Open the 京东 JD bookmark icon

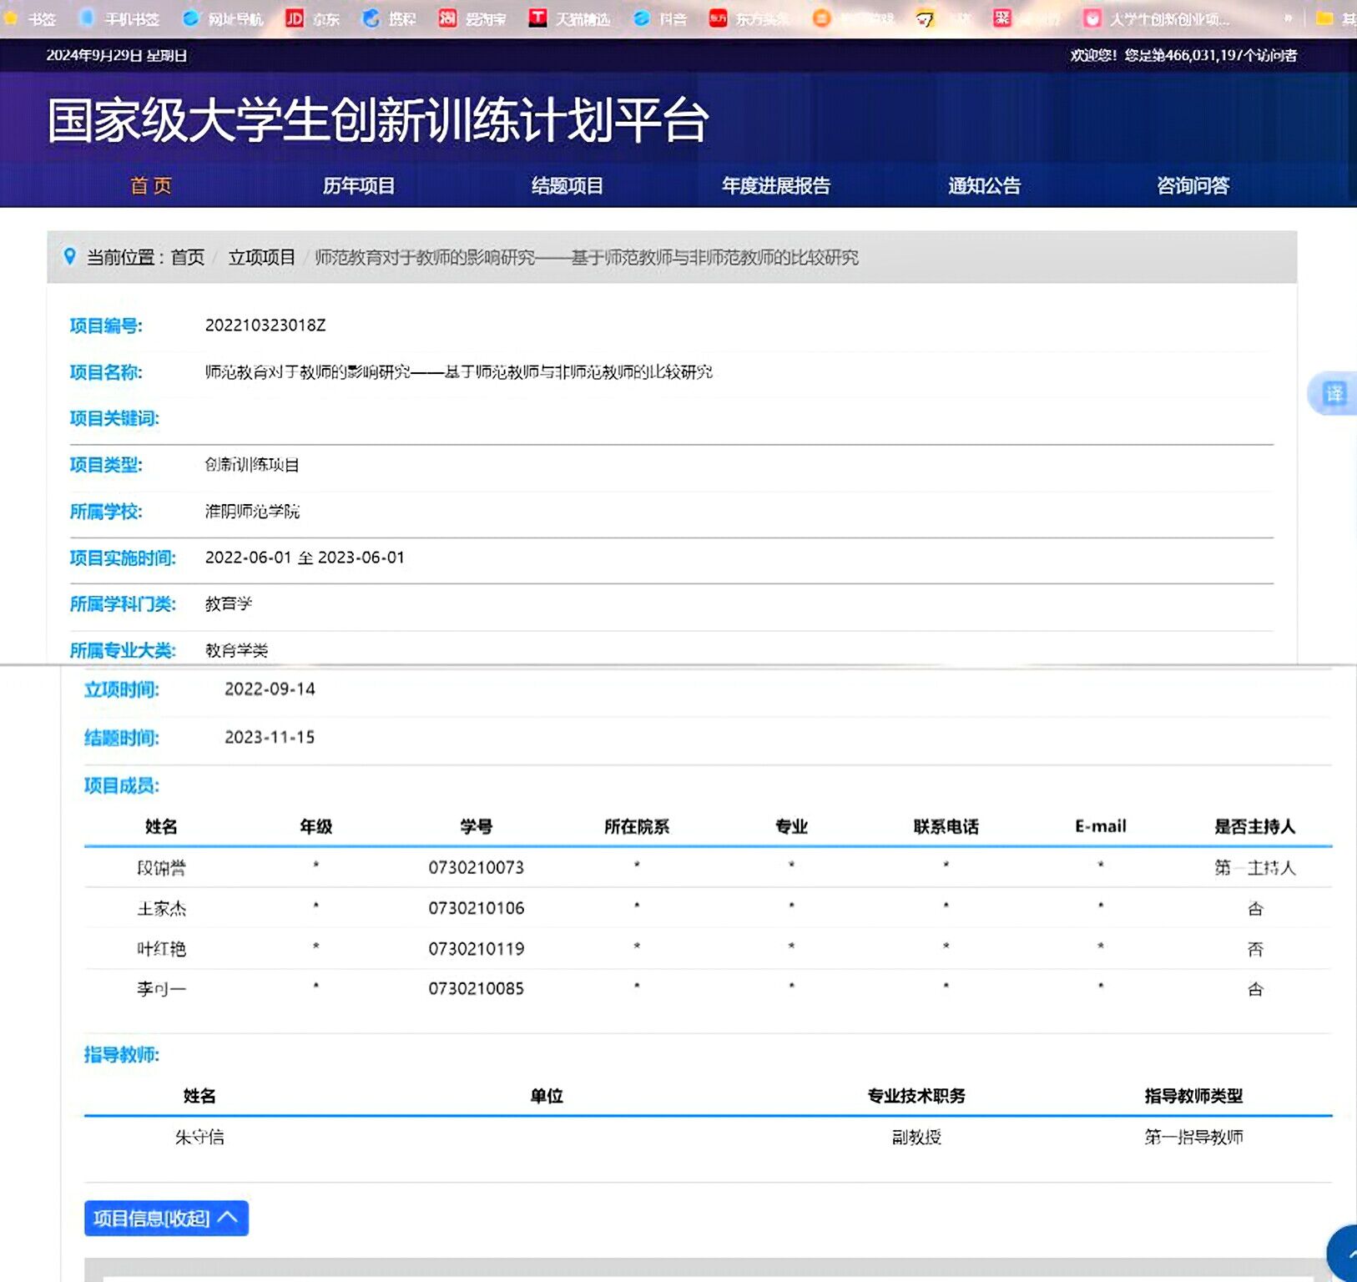point(294,18)
